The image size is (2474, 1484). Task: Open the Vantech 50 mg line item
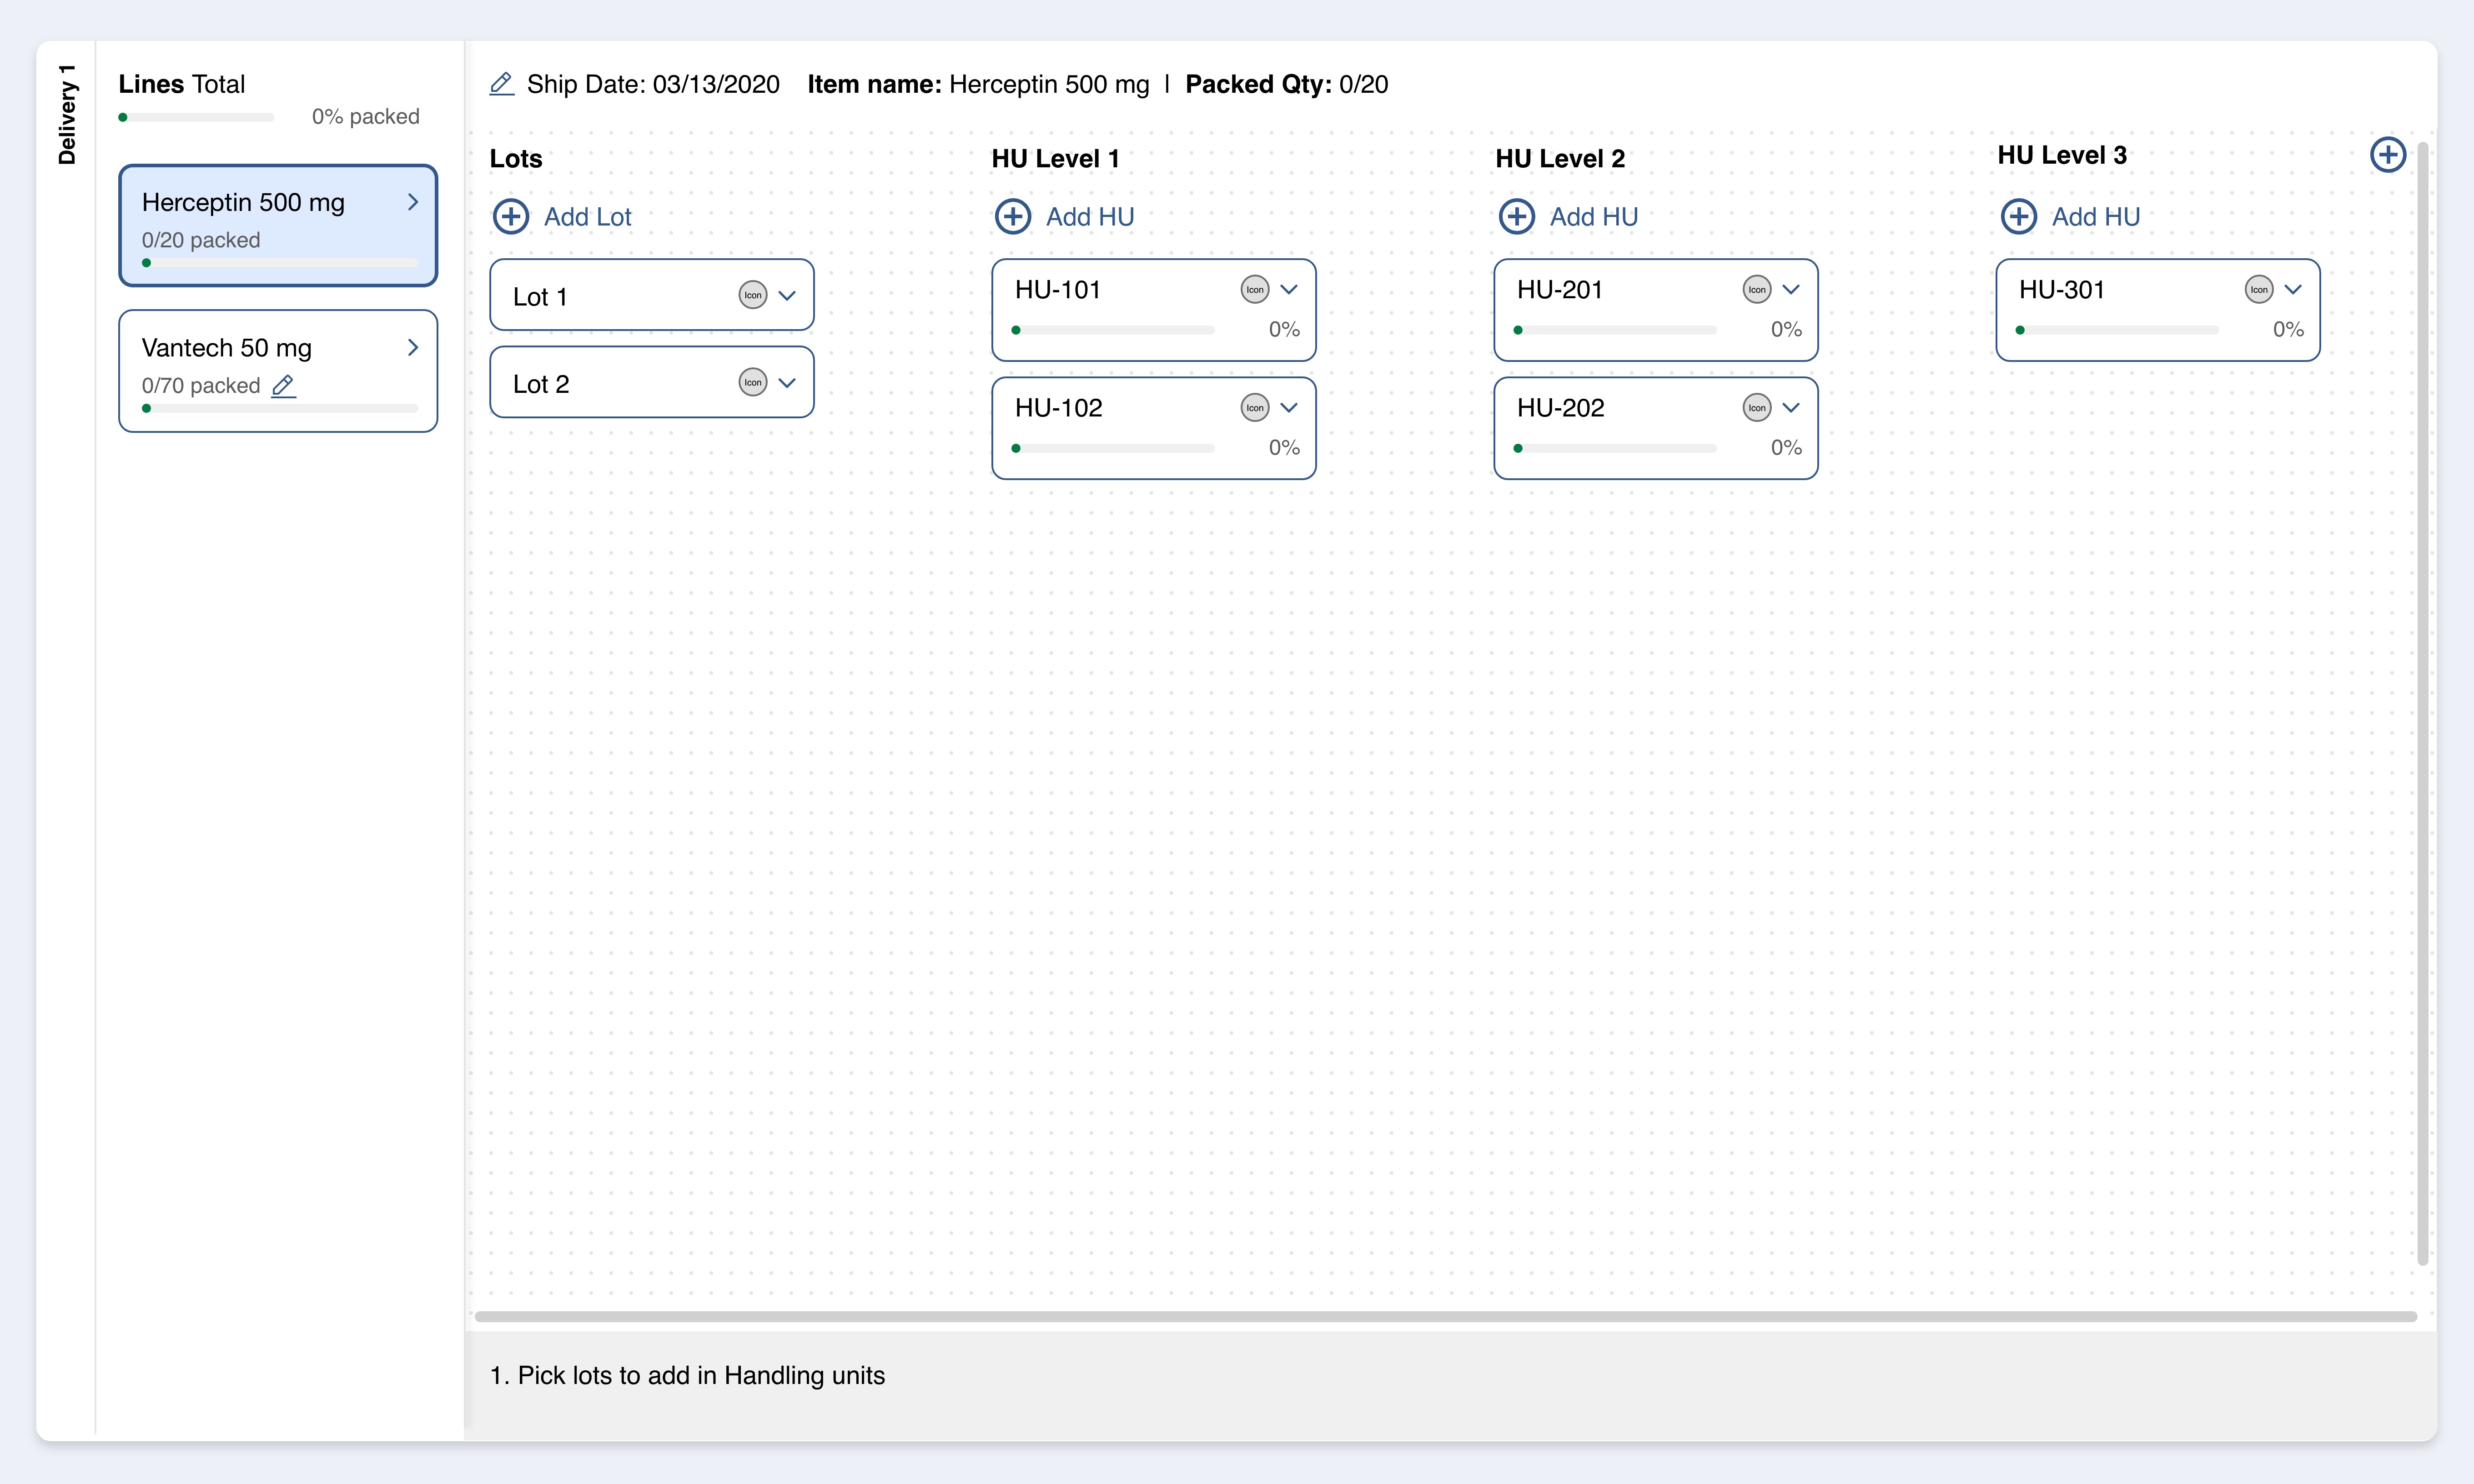(278, 371)
